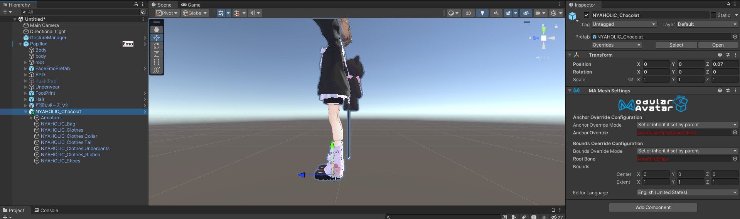
Task: Open Bounds Override Mode dropdown
Action: click(x=687, y=151)
